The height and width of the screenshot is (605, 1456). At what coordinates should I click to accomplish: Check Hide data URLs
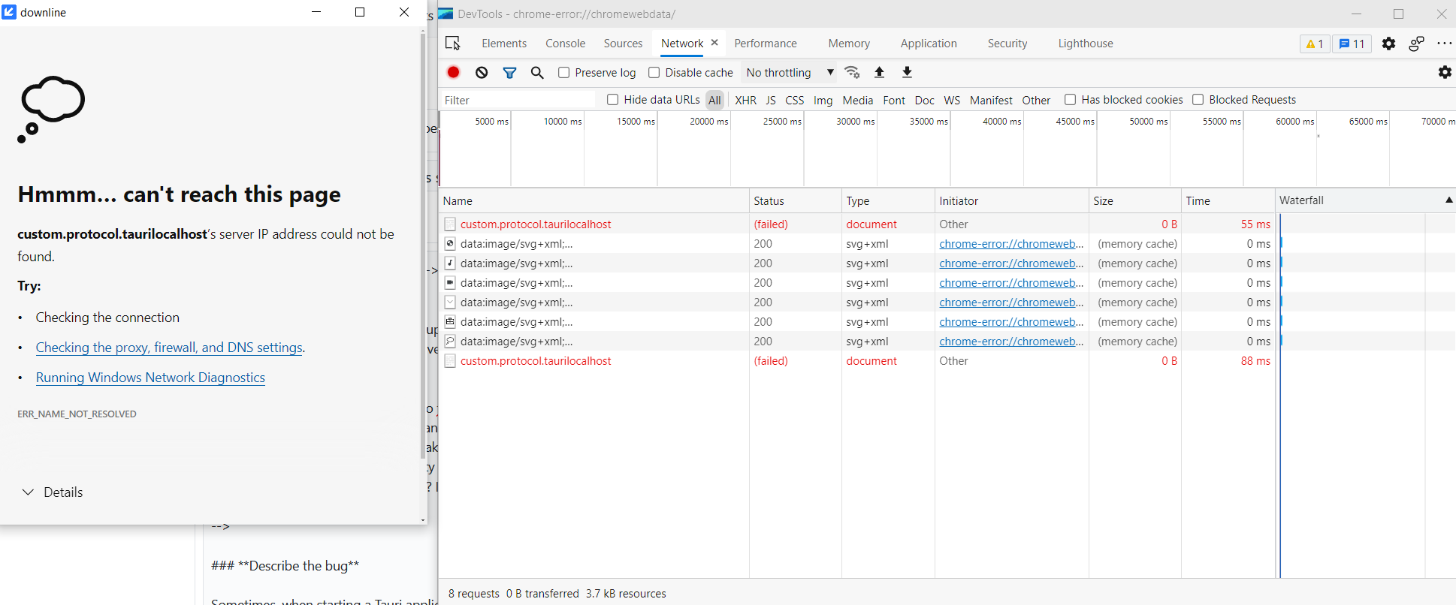(x=612, y=100)
